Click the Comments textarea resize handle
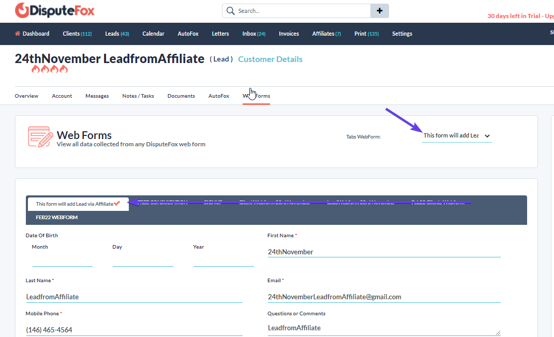554x337 pixels. [x=498, y=333]
